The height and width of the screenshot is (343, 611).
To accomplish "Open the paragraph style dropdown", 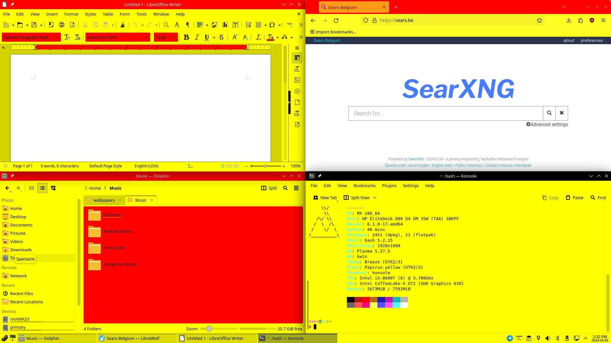I will 58,37.
